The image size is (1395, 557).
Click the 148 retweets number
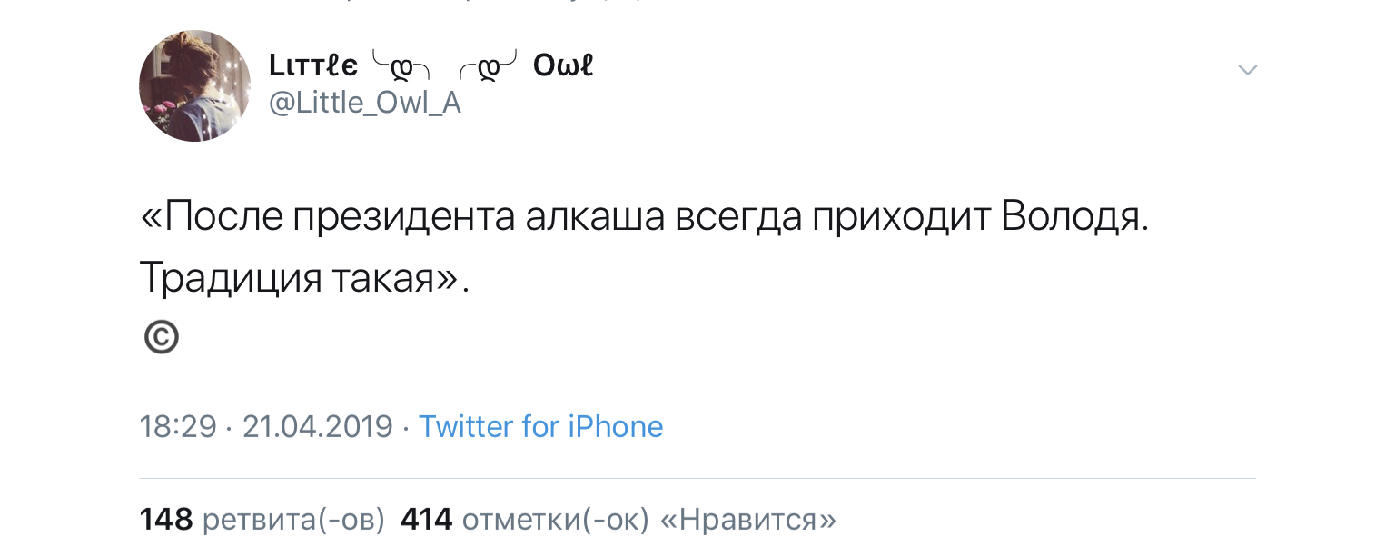166,520
